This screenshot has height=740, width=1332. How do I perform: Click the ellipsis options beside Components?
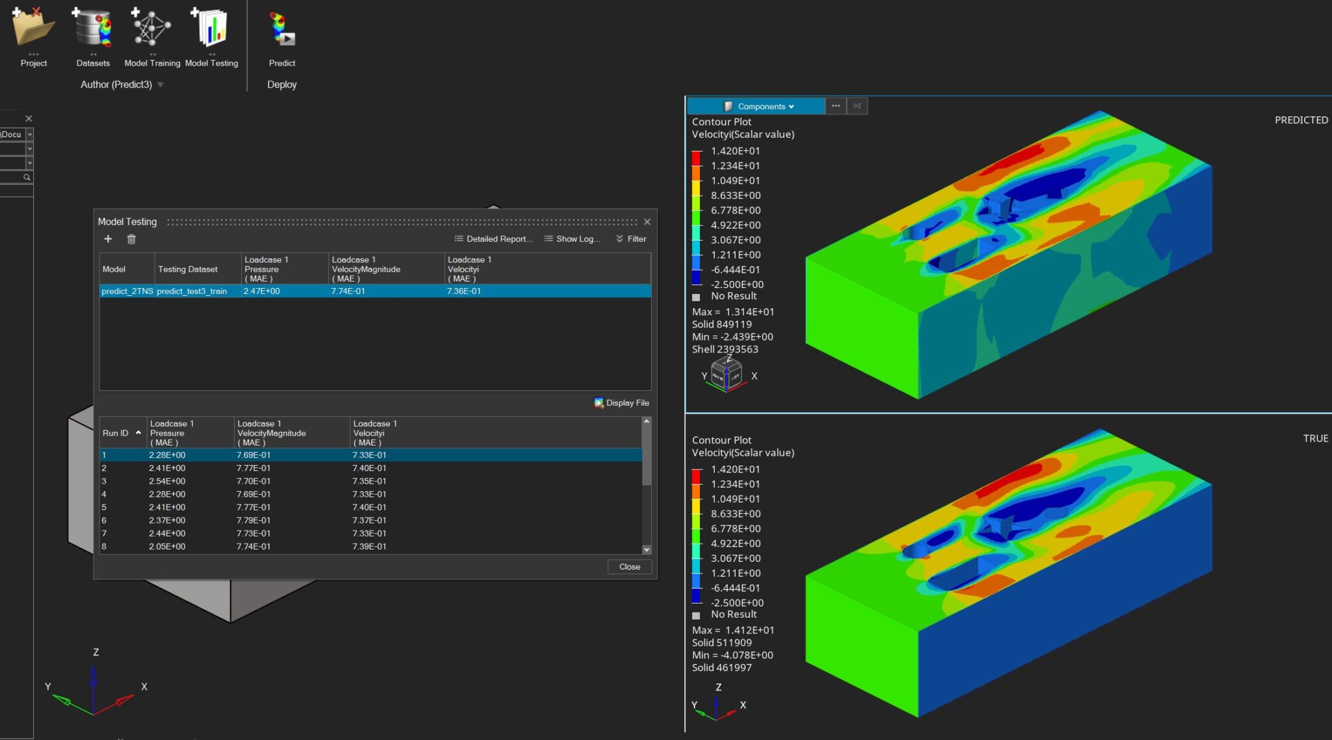click(836, 106)
